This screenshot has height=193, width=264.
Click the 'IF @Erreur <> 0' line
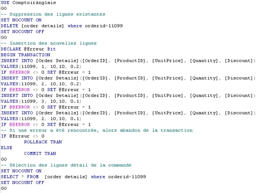pyautogui.click(x=22, y=136)
